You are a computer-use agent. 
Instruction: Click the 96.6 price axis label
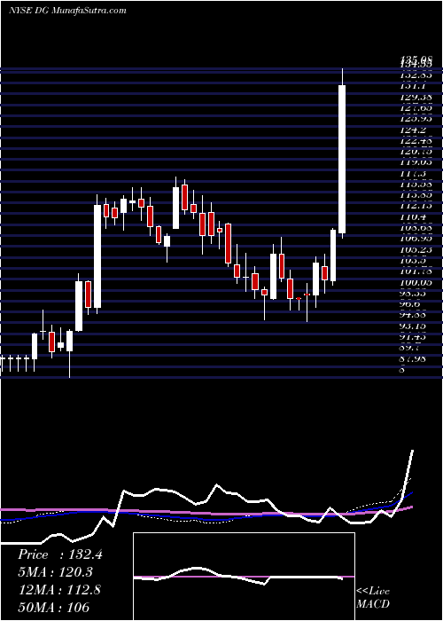pos(410,304)
